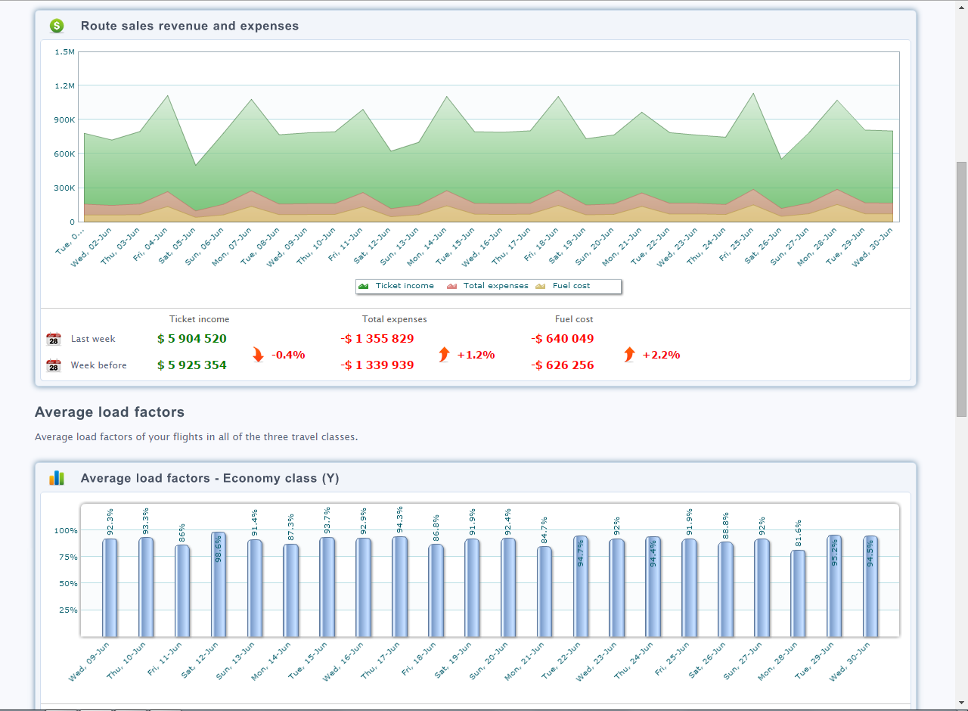Toggle the Total expenses legend entry
Viewport: 968px width, 711px height.
coord(488,286)
